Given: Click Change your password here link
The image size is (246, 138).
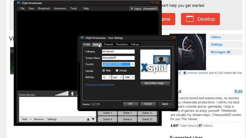Looking at the screenshot, I should [x=100, y=85].
